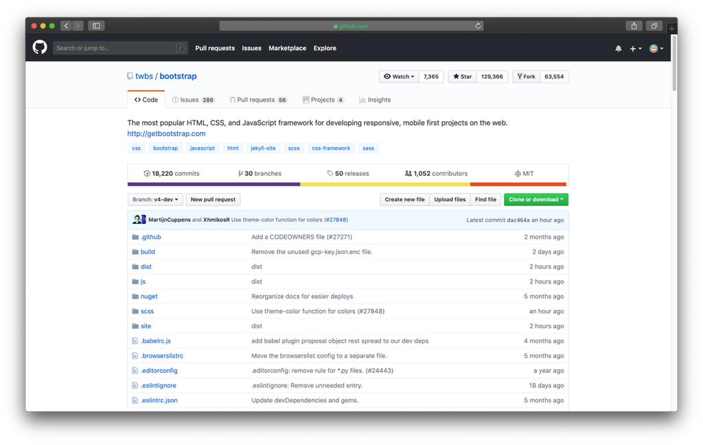This screenshot has height=445, width=703.
Task: Open the 30 branches link
Action: point(260,174)
